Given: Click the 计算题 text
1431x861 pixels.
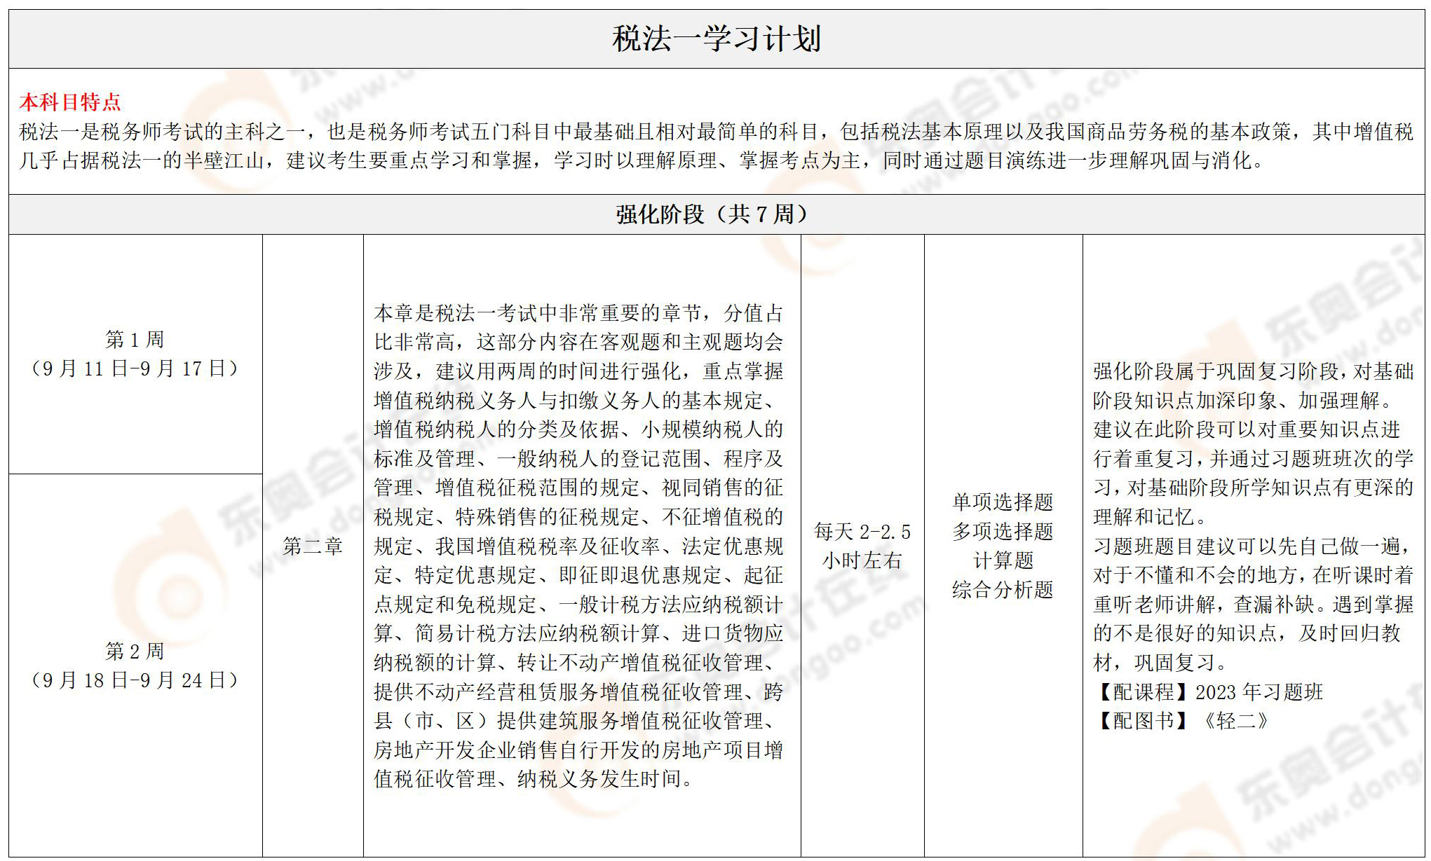Looking at the screenshot, I should 1003,560.
